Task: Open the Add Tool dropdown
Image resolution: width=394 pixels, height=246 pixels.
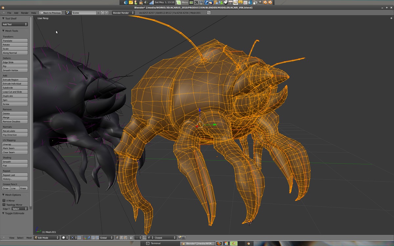Action: (15, 24)
